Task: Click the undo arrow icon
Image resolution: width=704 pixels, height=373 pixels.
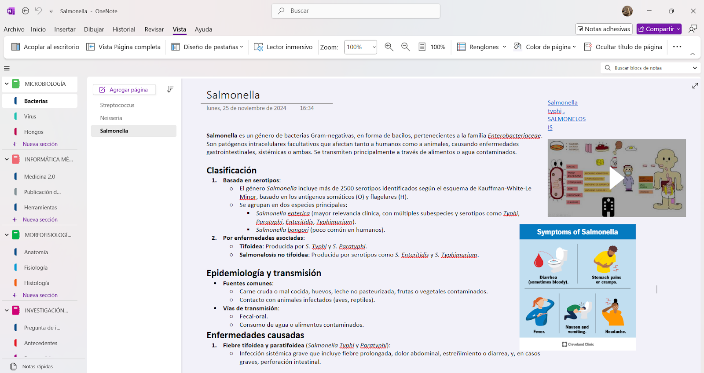Action: click(38, 11)
